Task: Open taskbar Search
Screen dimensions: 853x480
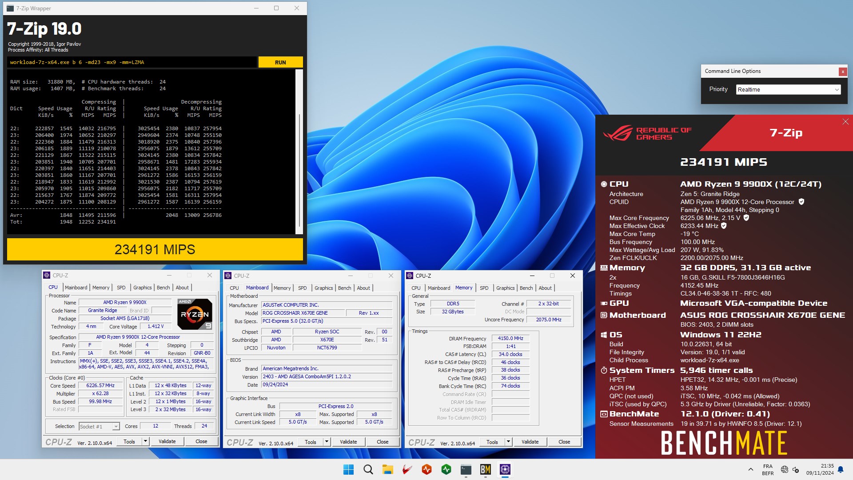Action: [368, 469]
